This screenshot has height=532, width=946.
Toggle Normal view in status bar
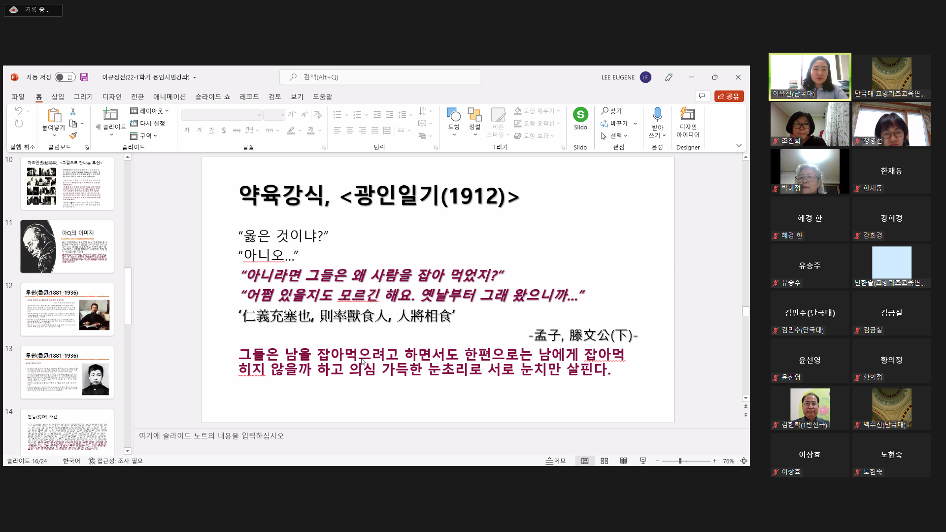pos(585,461)
